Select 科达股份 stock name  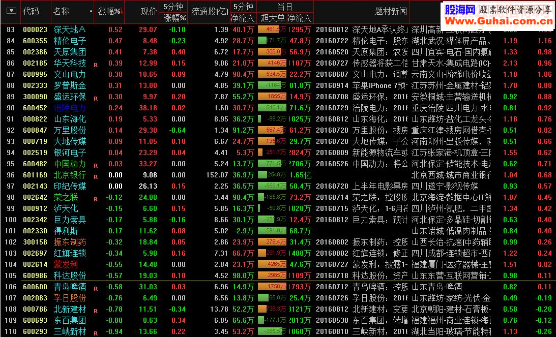click(70, 275)
